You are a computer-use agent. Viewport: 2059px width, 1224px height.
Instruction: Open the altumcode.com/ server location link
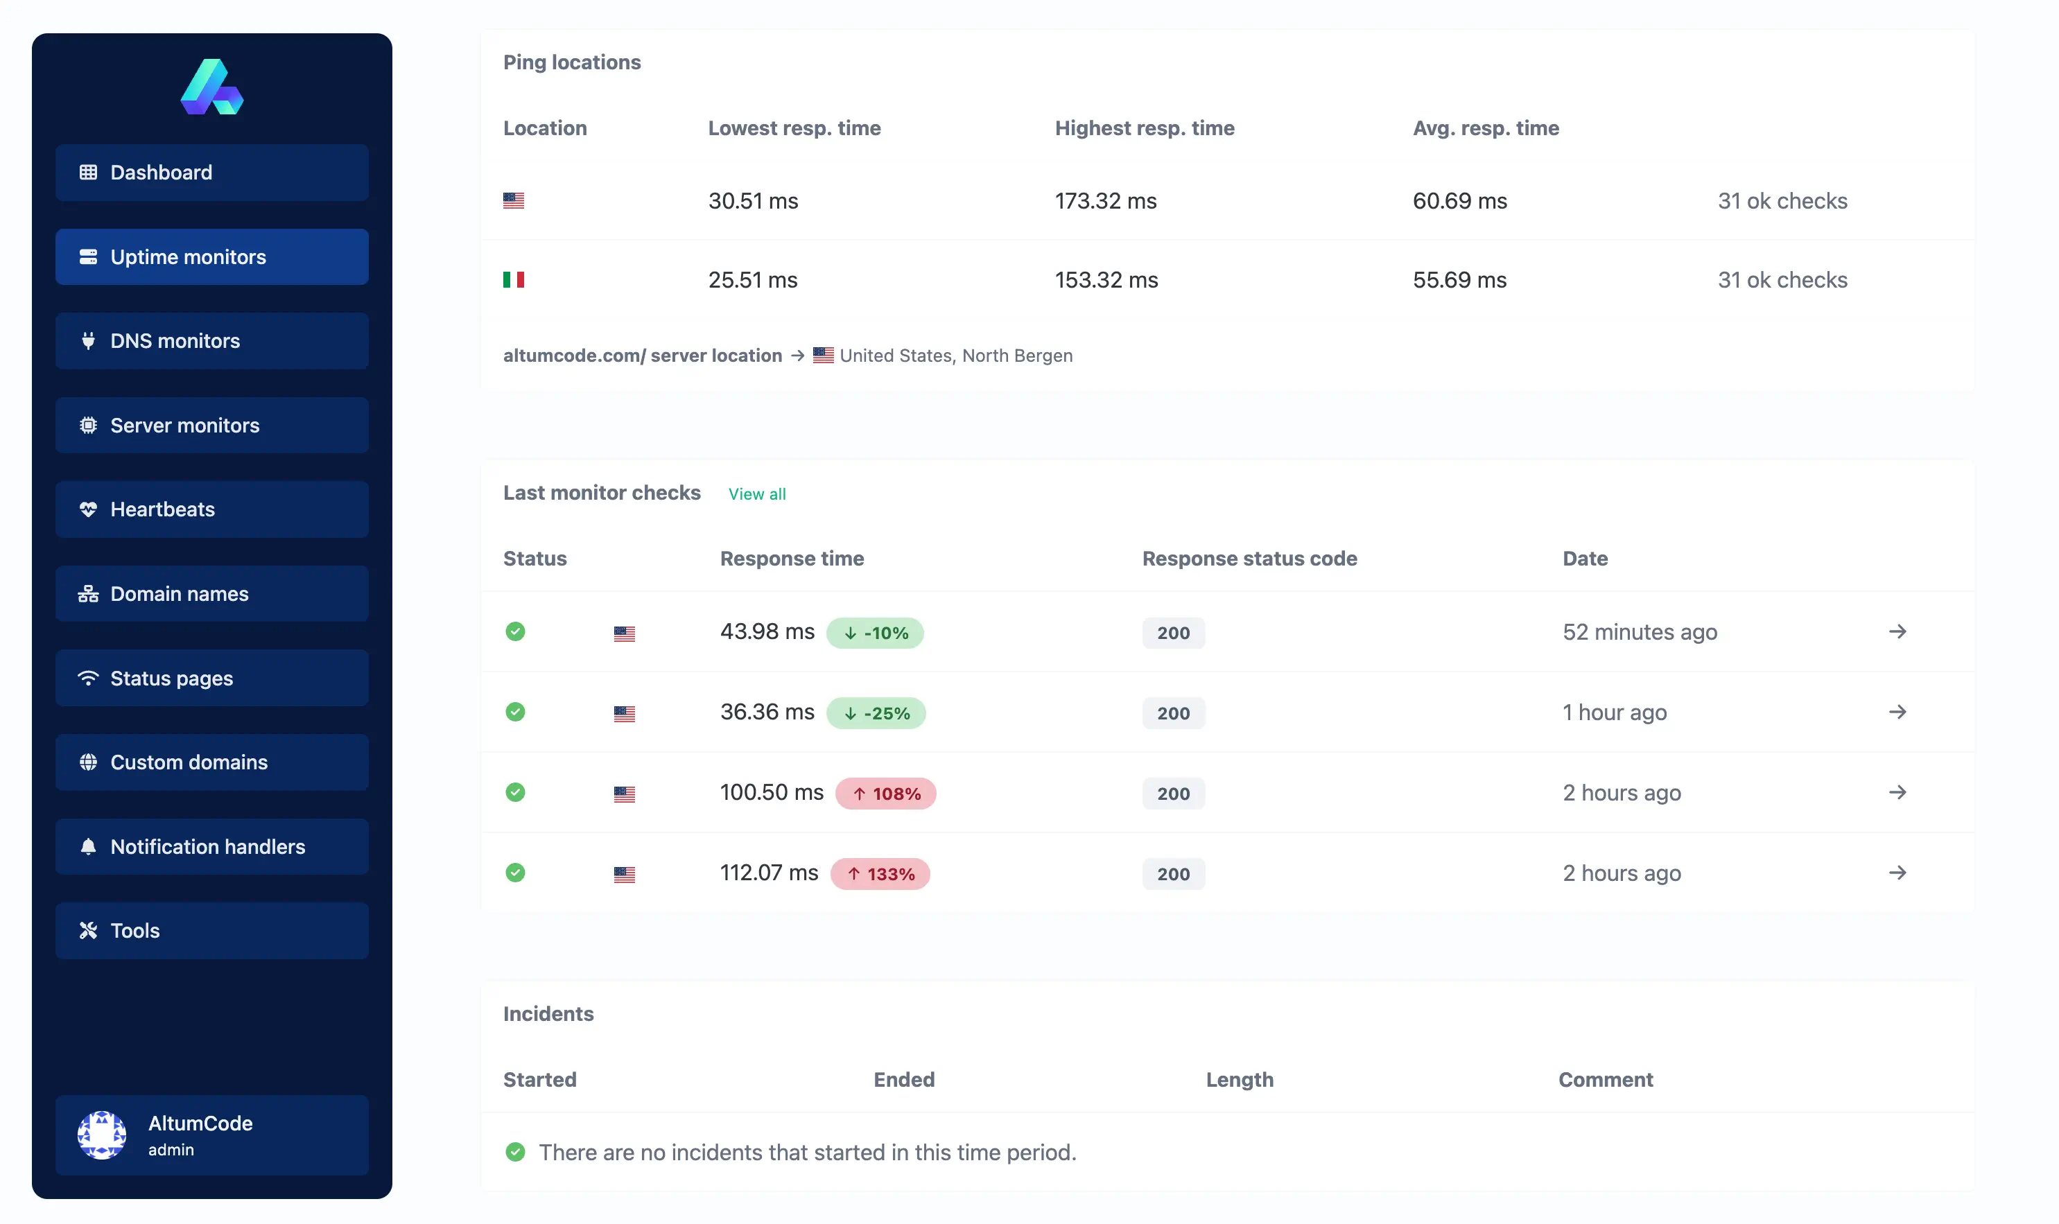[x=643, y=356]
